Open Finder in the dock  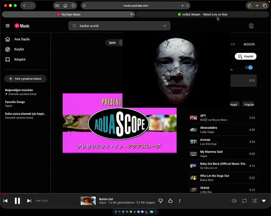[116, 212]
